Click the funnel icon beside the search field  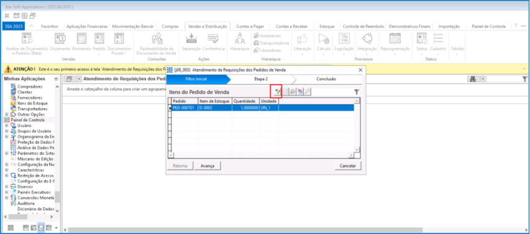click(524, 79)
